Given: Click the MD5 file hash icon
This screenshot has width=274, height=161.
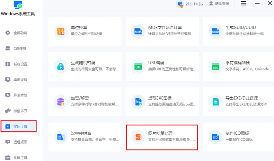Looking at the screenshot, I should point(138,31).
